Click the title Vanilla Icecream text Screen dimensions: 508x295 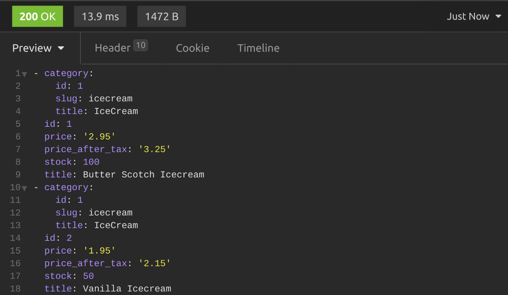pyautogui.click(x=127, y=289)
